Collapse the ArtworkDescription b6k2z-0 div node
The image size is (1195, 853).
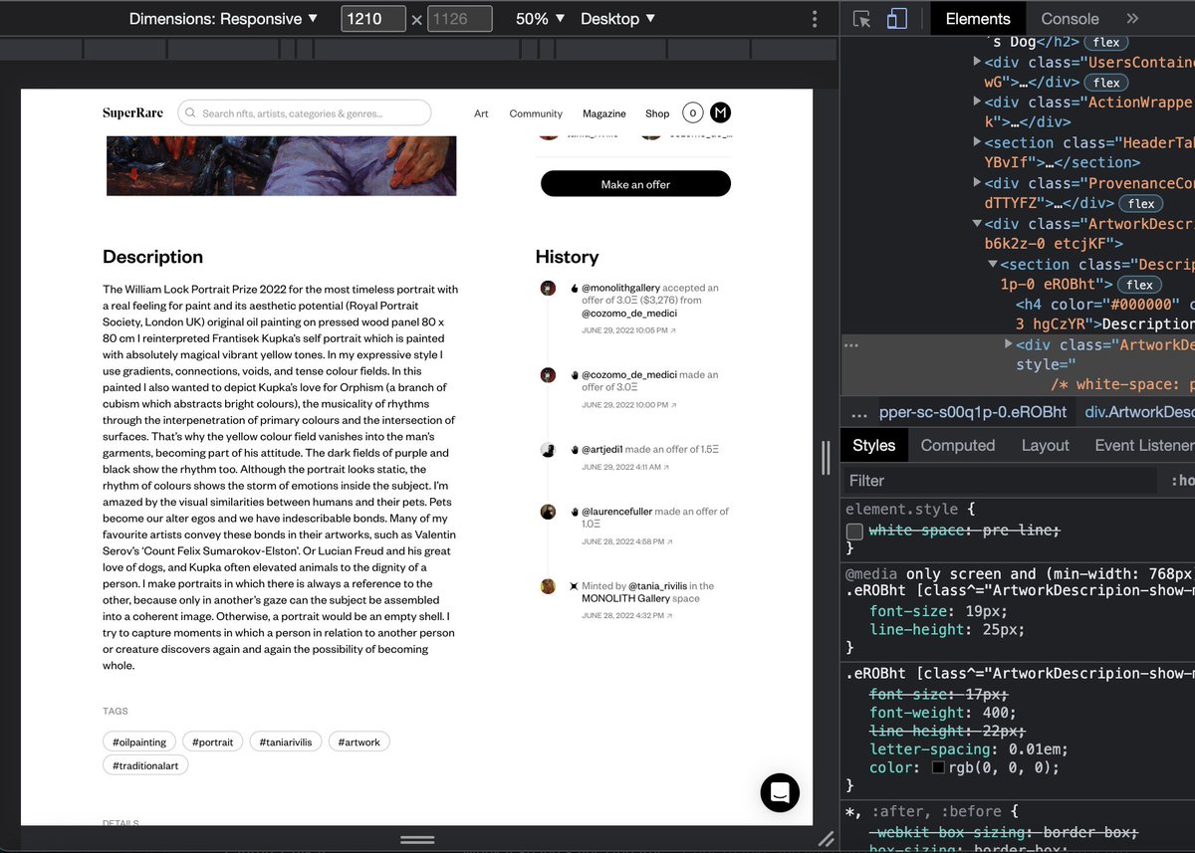click(x=977, y=224)
